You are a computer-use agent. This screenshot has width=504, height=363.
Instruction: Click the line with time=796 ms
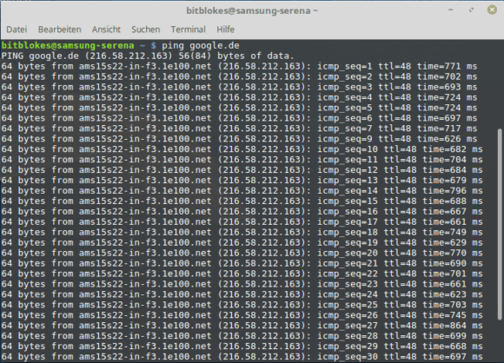click(242, 191)
